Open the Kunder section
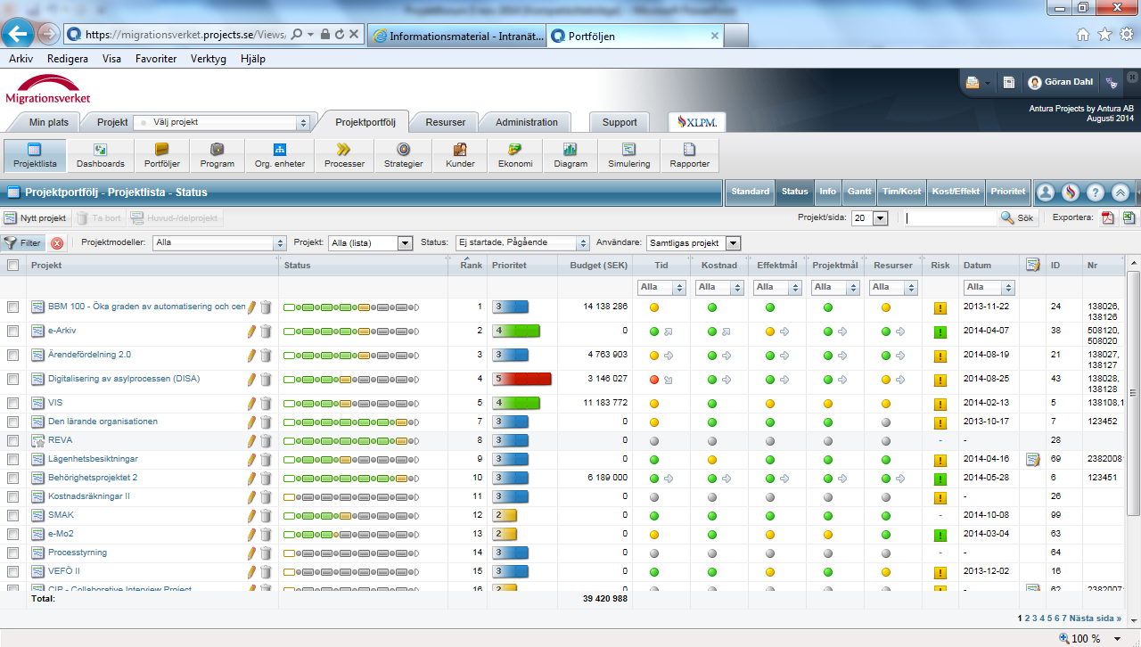Viewport: 1141px width, 647px height. point(460,155)
